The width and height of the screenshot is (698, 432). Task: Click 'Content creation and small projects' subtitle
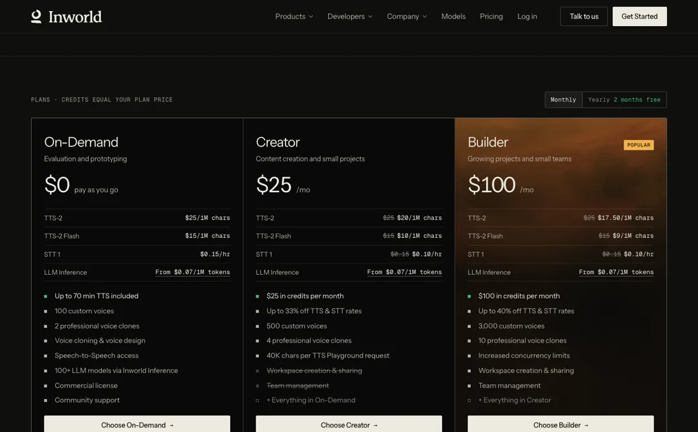(x=310, y=159)
